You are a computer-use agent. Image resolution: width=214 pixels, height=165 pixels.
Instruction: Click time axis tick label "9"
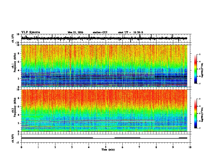[173, 147]
